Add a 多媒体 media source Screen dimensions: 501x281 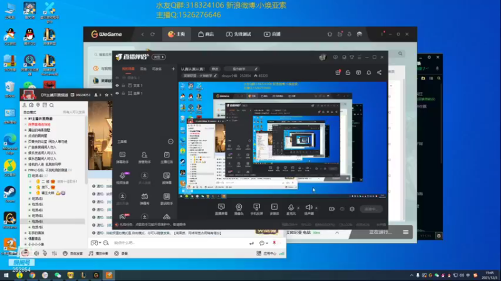point(274,209)
